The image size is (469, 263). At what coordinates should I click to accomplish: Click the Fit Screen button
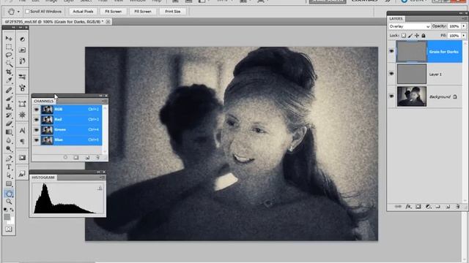[114, 12]
